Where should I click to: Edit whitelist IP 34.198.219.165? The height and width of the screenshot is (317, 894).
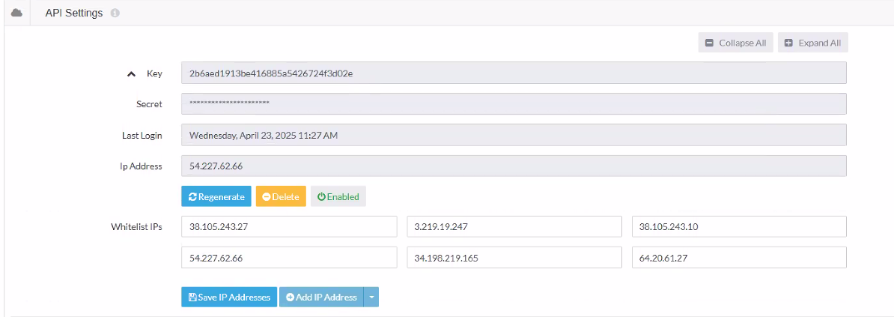(x=514, y=258)
